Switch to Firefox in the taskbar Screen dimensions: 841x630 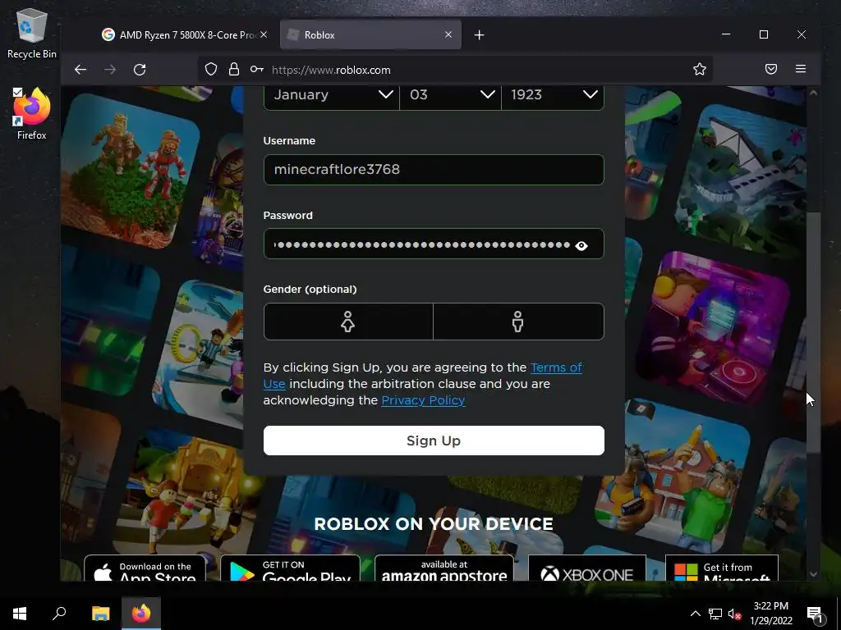click(141, 614)
